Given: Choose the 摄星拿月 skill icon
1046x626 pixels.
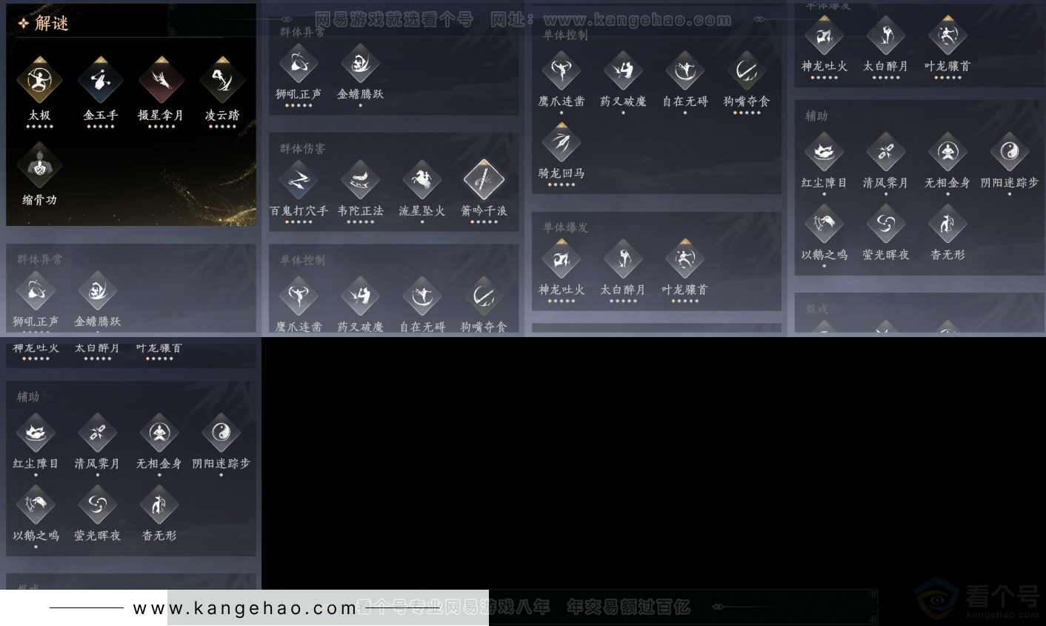Looking at the screenshot, I should point(161,79).
